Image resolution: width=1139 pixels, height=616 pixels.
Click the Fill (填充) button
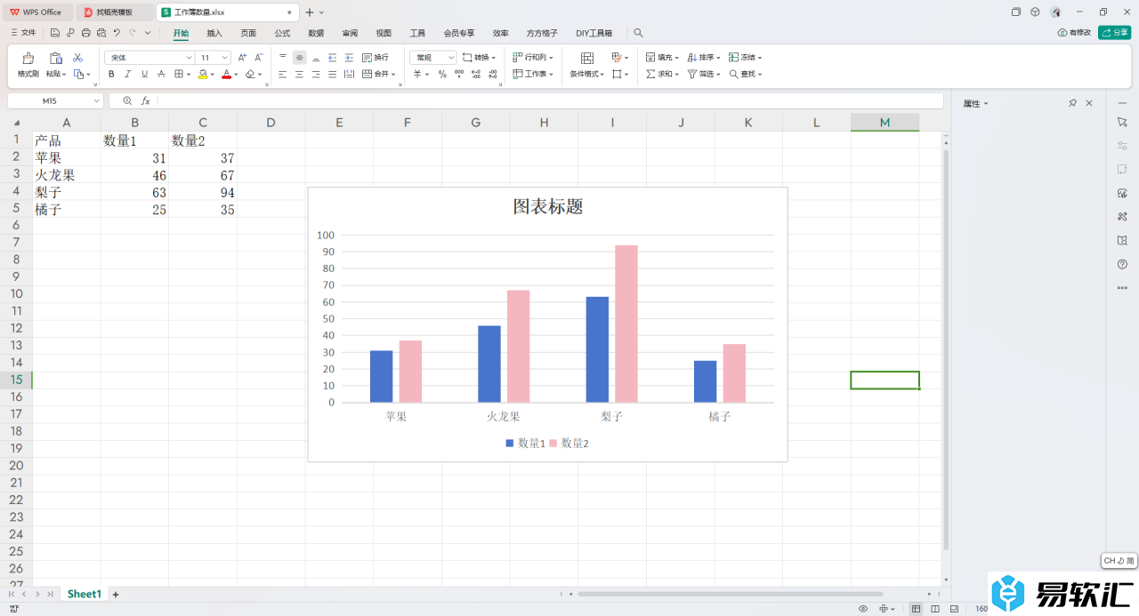[x=662, y=58]
